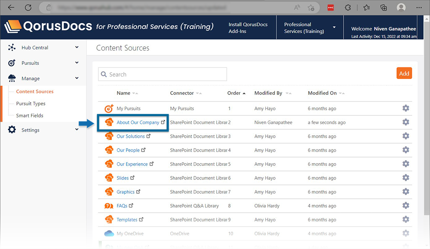Screen dimensions: 430x249
Task: Sort by Connector column
Action: tap(186, 93)
